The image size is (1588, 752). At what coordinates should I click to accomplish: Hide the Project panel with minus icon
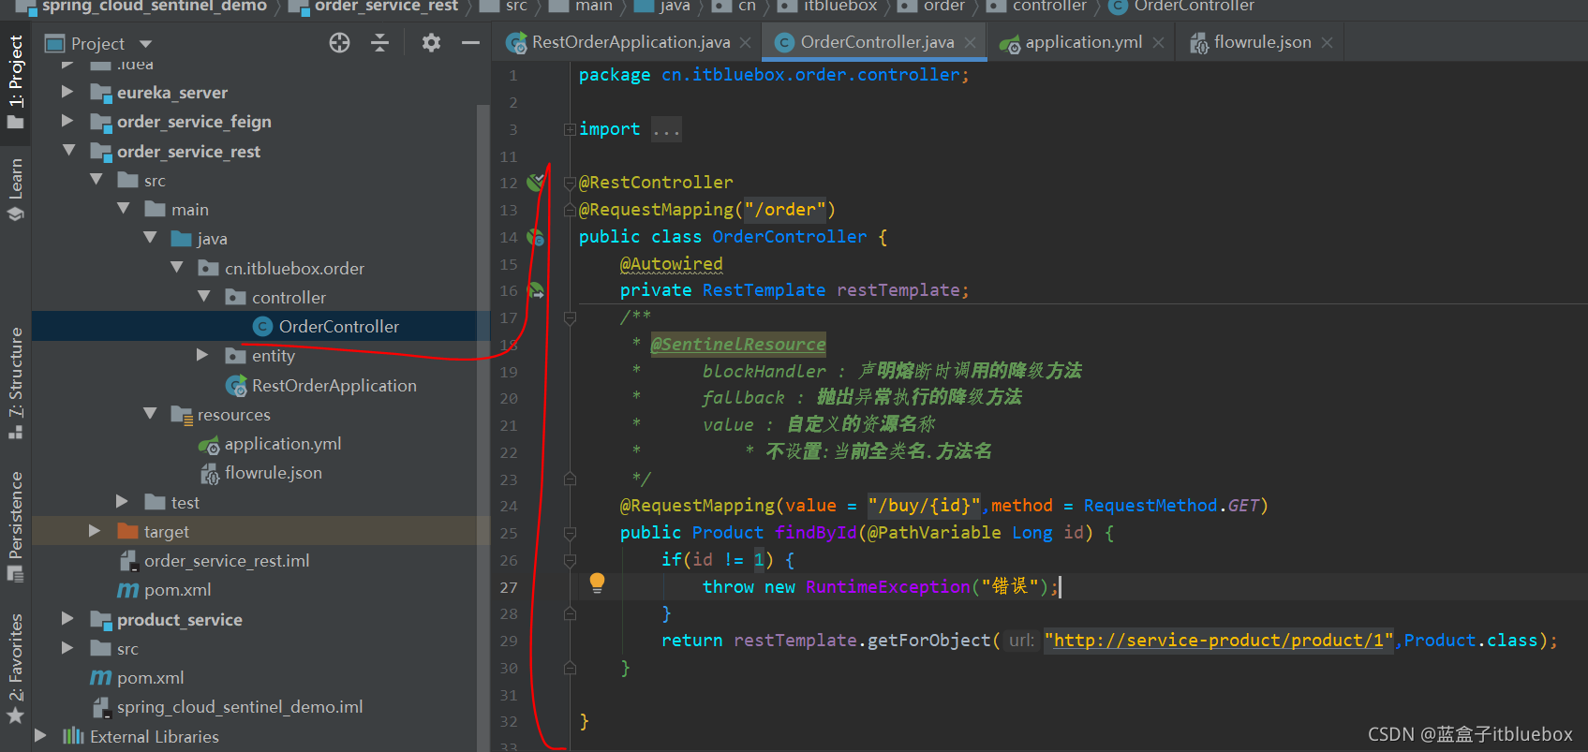pyautogui.click(x=470, y=43)
